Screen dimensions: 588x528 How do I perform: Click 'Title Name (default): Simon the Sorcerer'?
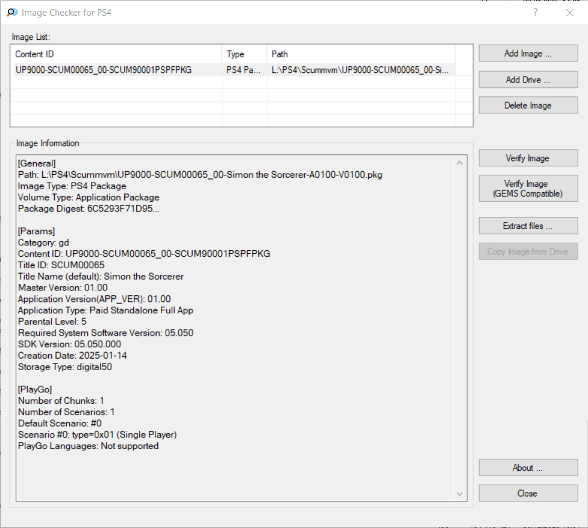pyautogui.click(x=101, y=276)
